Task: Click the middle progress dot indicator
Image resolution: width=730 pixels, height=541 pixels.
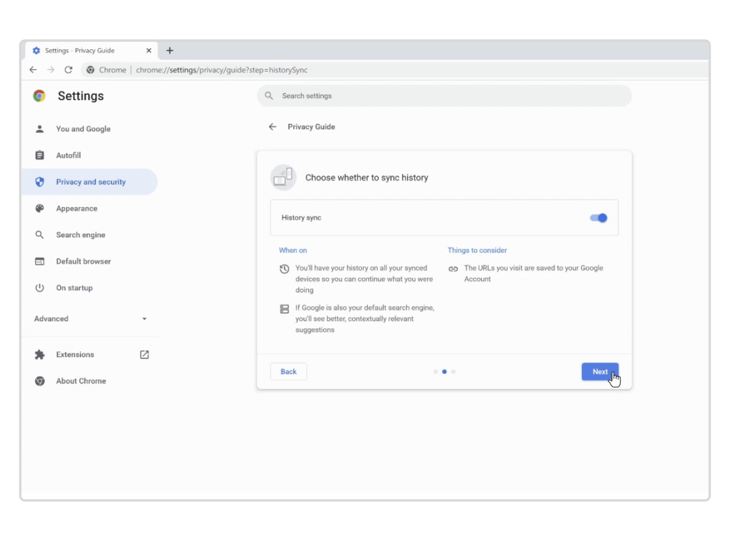Action: [444, 371]
